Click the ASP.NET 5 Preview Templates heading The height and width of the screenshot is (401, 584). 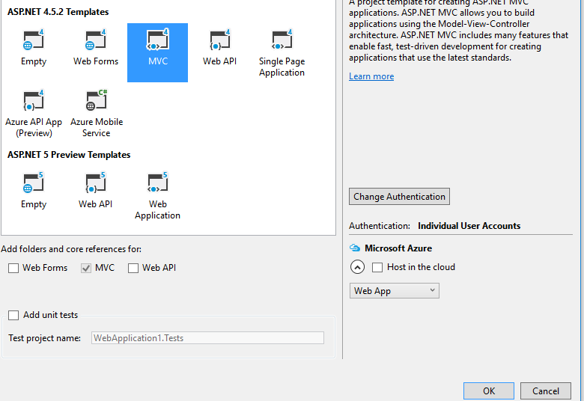coord(69,155)
